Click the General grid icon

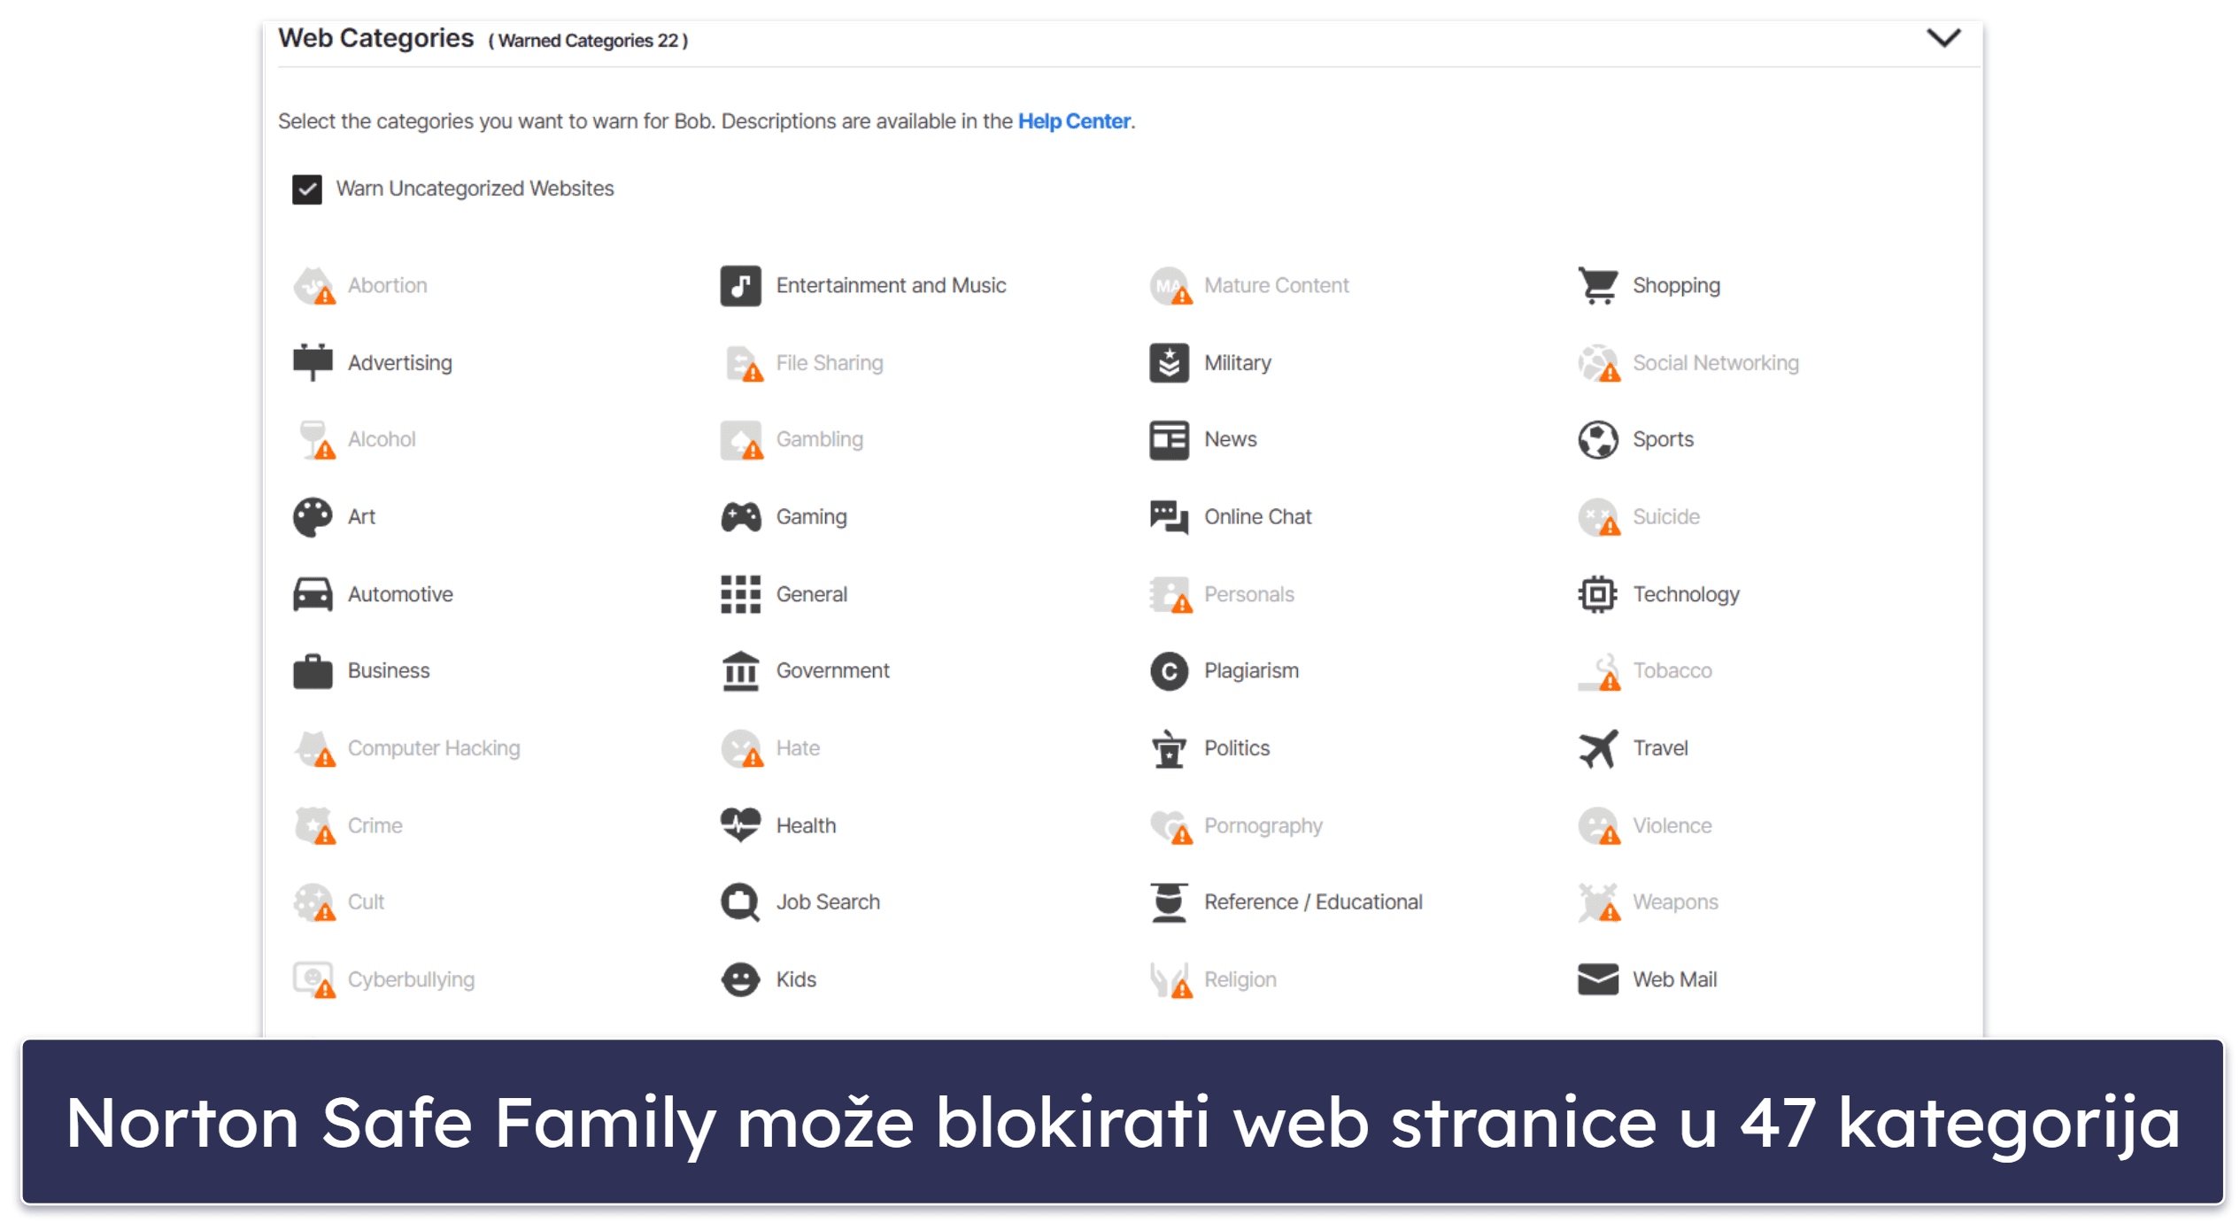740,594
